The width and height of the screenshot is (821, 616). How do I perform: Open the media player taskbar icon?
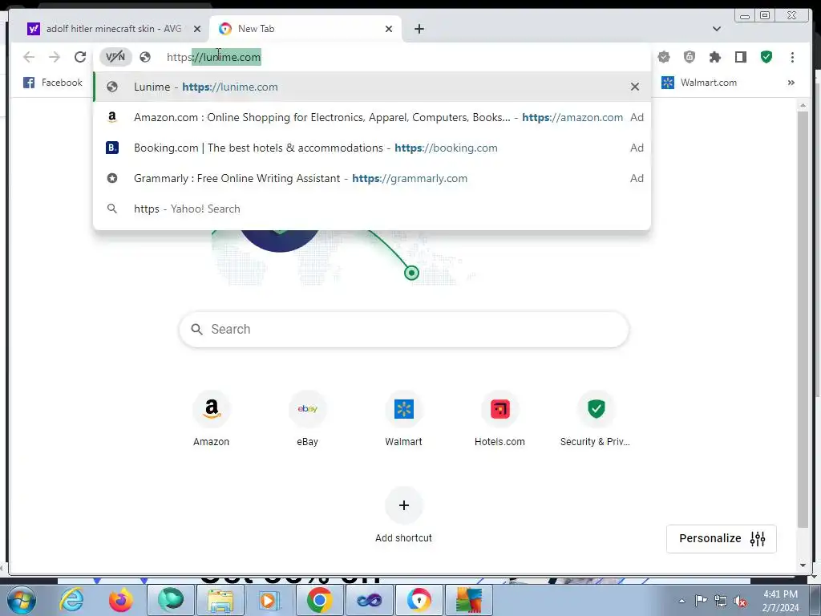pos(269,600)
